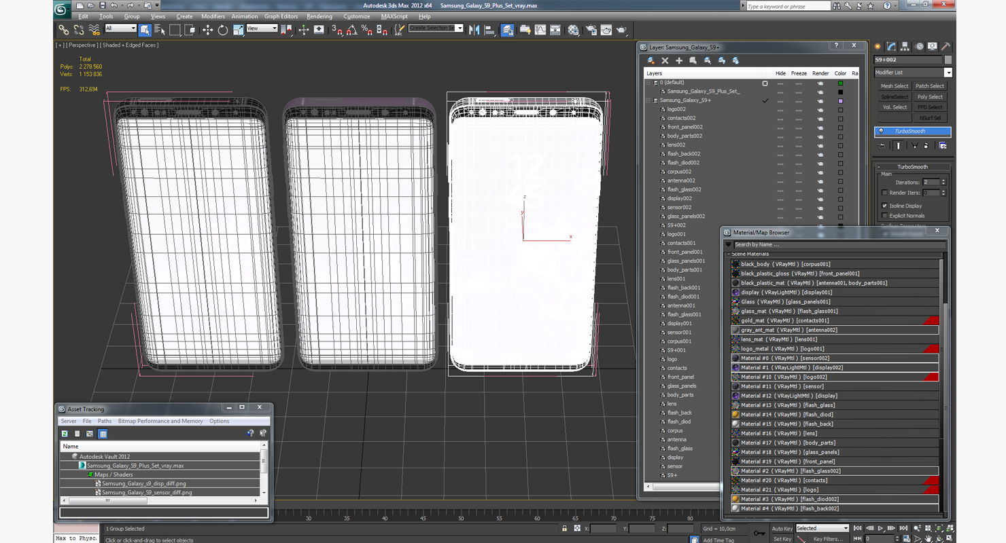The height and width of the screenshot is (543, 1006).
Task: Set 0 (default) layer as current checkbox
Action: coord(765,83)
